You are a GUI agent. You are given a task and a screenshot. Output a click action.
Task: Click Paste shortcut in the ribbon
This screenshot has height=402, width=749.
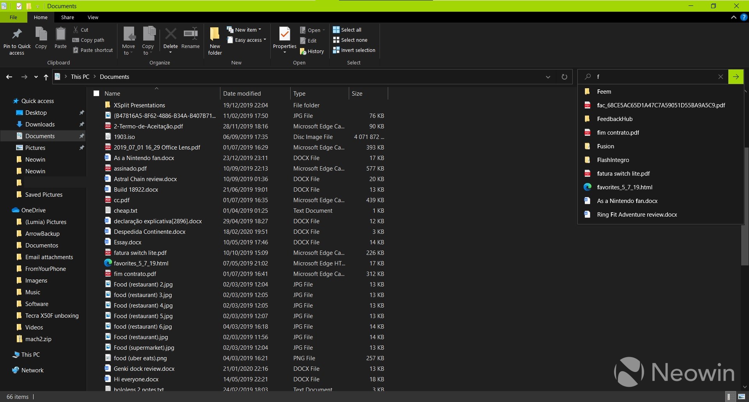(93, 50)
